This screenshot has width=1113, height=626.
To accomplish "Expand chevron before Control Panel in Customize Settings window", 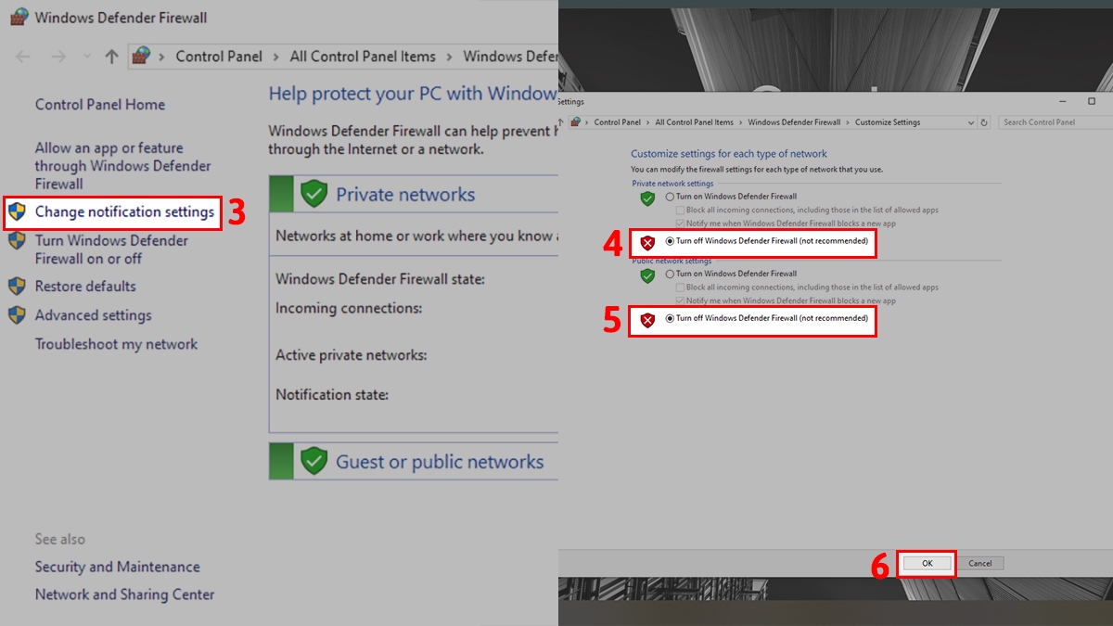I will click(587, 122).
